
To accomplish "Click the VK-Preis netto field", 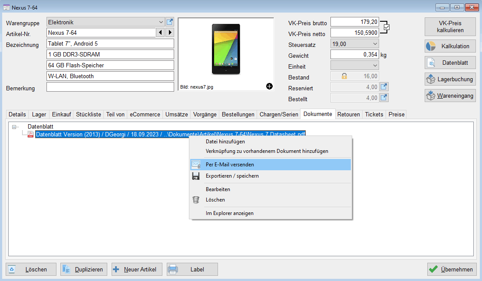I will (x=354, y=33).
